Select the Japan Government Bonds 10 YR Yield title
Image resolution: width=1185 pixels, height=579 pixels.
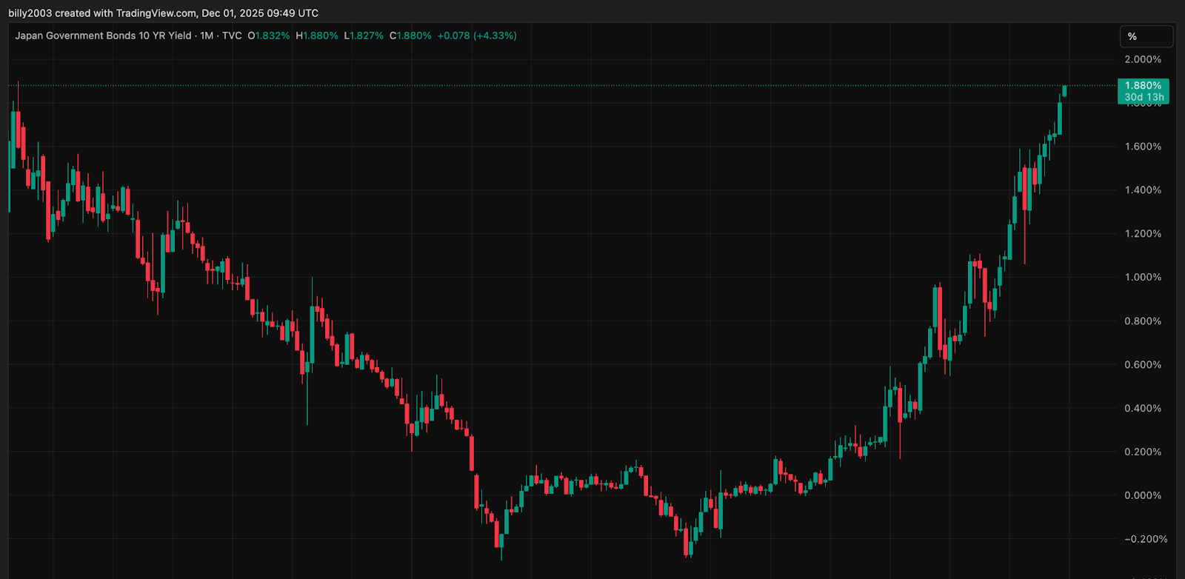[103, 36]
